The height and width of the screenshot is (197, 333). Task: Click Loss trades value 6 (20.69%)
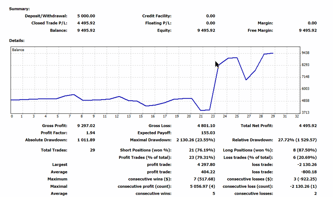click(x=305, y=158)
